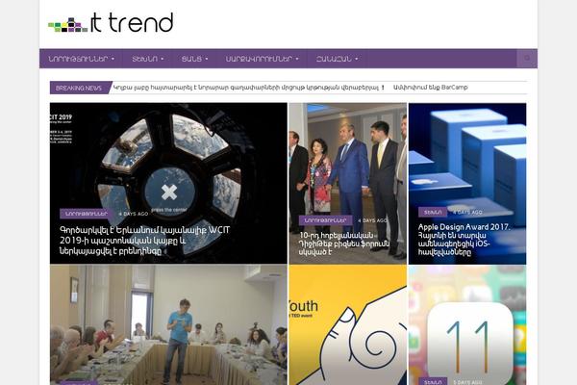Open the ՍԱՐՔԱՎՈՐՈՒՄՆԵՐ menu item
The height and width of the screenshot is (385, 577).
(262, 59)
